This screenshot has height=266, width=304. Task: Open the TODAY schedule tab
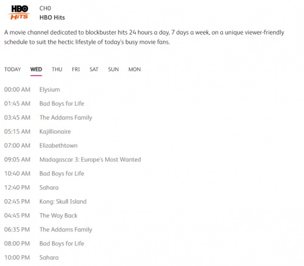coord(13,69)
